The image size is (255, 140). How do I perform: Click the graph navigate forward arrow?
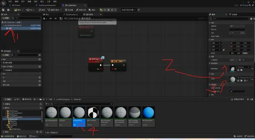click(55, 19)
